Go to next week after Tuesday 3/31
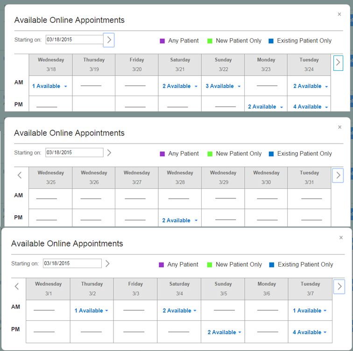The width and height of the screenshot is (353, 351). point(339,175)
